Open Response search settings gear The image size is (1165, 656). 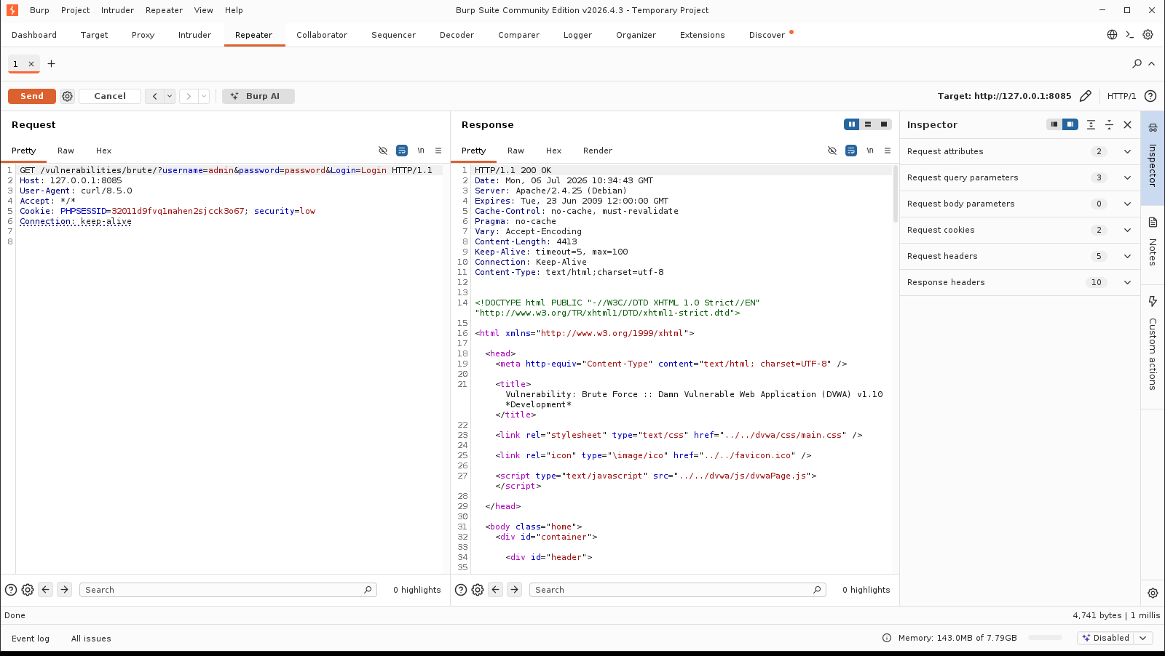pos(478,590)
